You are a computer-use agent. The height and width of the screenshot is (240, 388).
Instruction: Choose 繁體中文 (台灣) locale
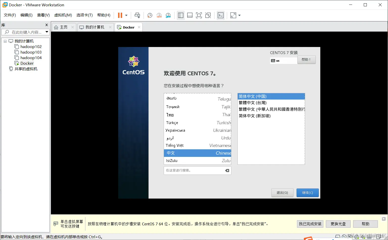(271, 103)
